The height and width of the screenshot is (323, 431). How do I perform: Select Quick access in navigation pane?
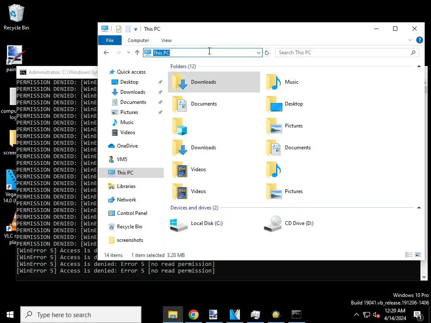click(x=131, y=71)
